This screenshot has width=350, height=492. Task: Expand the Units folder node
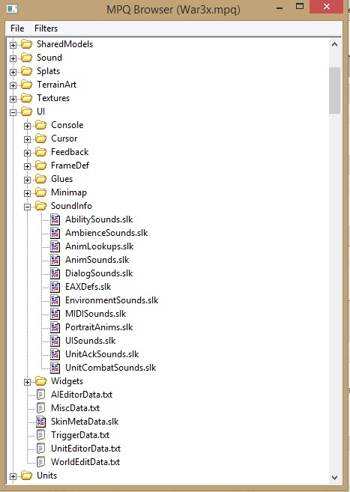point(13,476)
